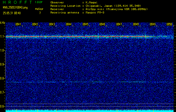Click yellow meteor marker between 0846 and 0847
Viewport: 176px width, 112px height.
tap(117, 110)
